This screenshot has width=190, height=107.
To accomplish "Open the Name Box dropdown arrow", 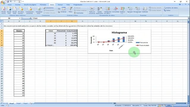I will pyautogui.click(x=20, y=18).
